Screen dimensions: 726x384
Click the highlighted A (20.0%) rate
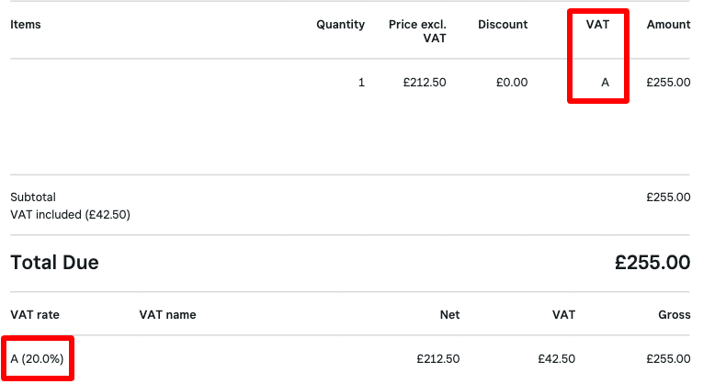37,358
